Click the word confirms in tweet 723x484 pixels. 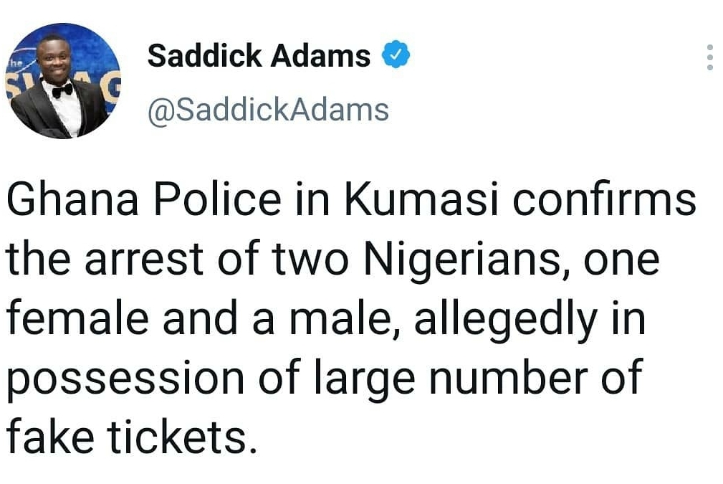(x=605, y=200)
